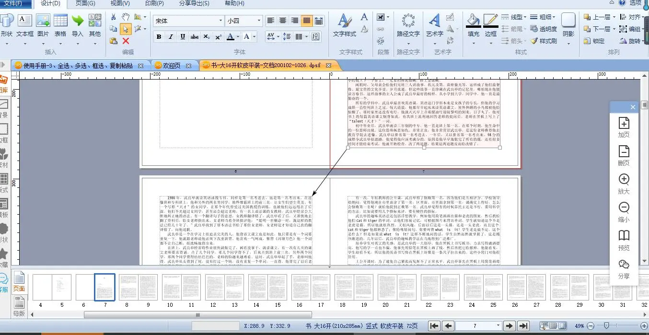The image size is (649, 335).
Task: Open the font name dropdown (宋体)
Action: pos(220,21)
